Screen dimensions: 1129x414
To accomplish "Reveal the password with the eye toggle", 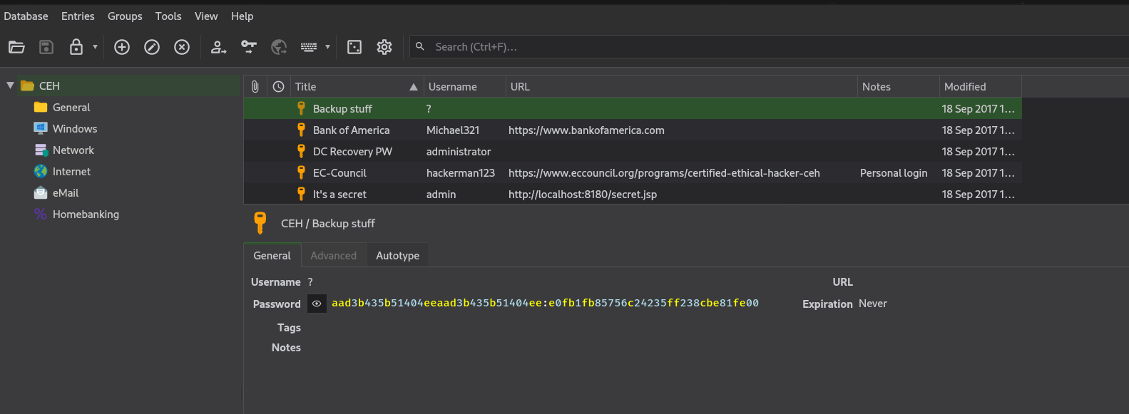I will (317, 304).
